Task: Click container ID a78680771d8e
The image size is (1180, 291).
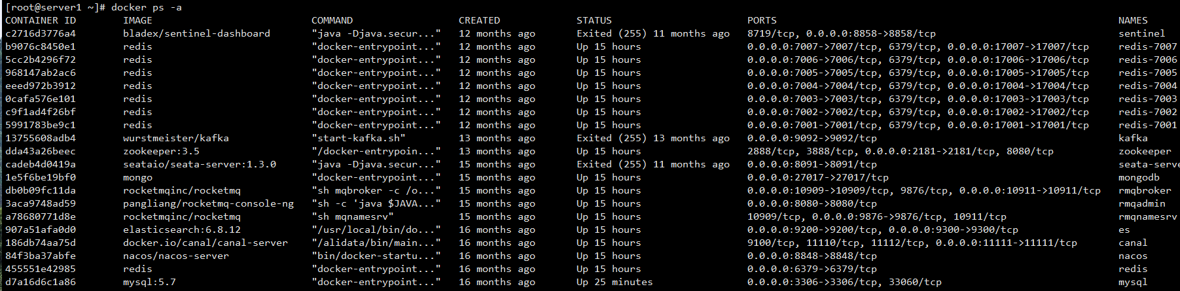Action: (x=41, y=216)
